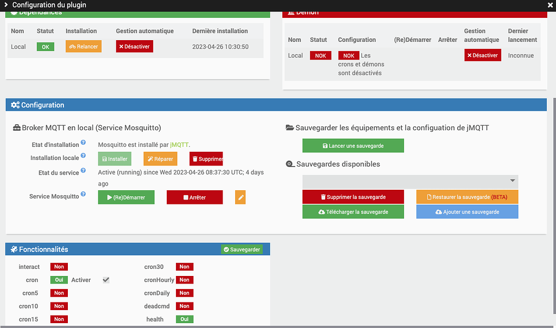Screen dimensions: 556x328
Task: Toggle the health Oui badge to off
Action: pos(184,319)
